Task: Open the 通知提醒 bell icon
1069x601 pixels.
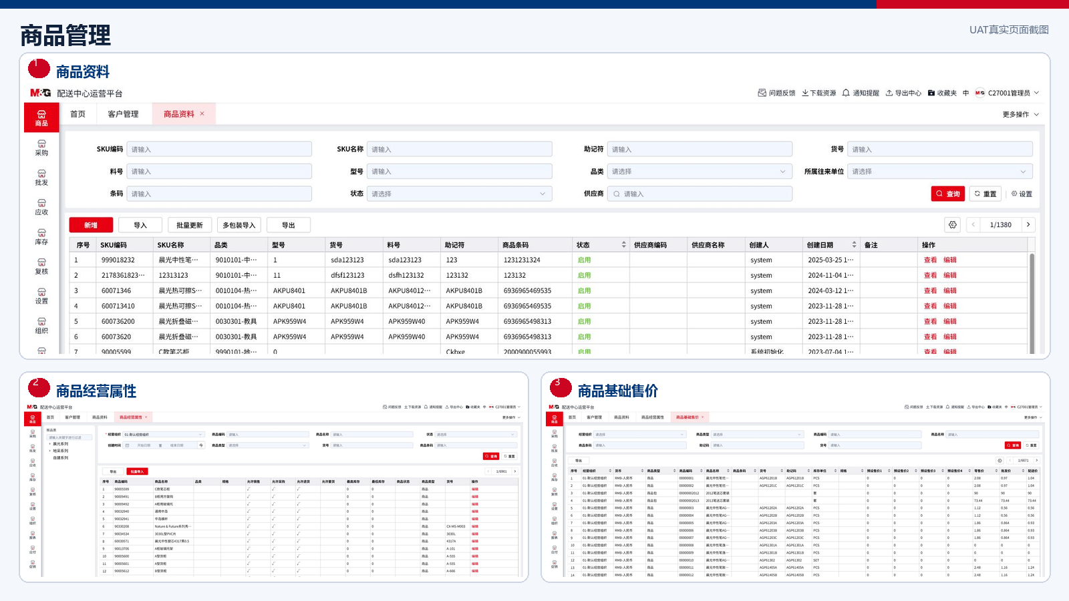Action: pyautogui.click(x=846, y=93)
